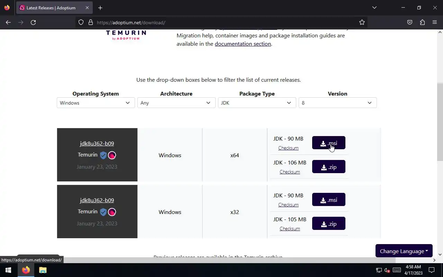Expand the Package Type dropdown
The image size is (443, 277).
pyautogui.click(x=257, y=103)
